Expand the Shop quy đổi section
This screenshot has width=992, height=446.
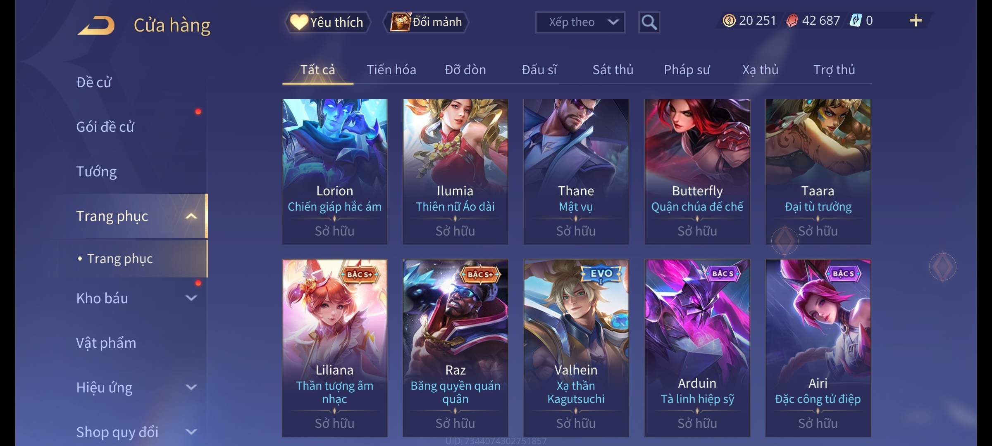[x=191, y=432]
